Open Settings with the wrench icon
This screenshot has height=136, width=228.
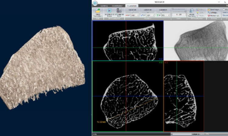coord(209,12)
